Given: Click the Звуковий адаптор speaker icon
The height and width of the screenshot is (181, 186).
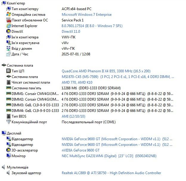Looking at the screenshot, I should [8, 173].
